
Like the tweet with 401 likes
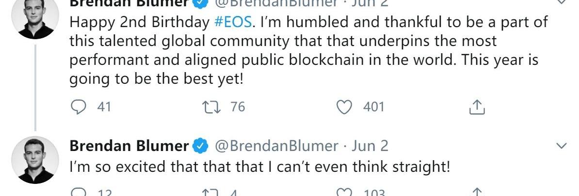tap(345, 107)
